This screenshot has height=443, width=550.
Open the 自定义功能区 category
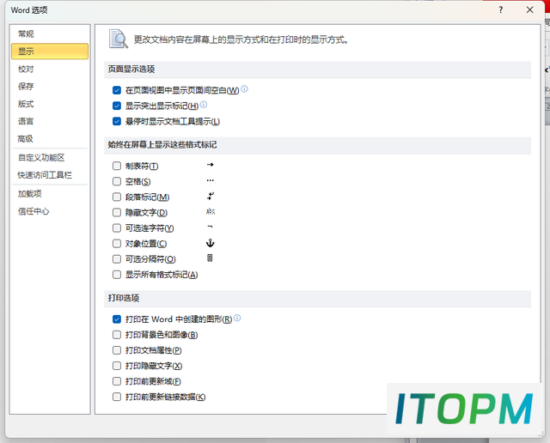(50, 158)
